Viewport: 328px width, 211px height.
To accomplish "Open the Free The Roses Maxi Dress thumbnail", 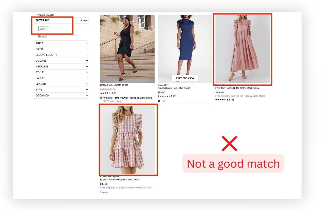I will coord(242,49).
